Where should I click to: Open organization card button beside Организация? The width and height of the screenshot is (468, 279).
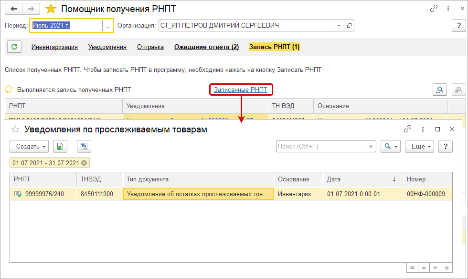(x=349, y=26)
